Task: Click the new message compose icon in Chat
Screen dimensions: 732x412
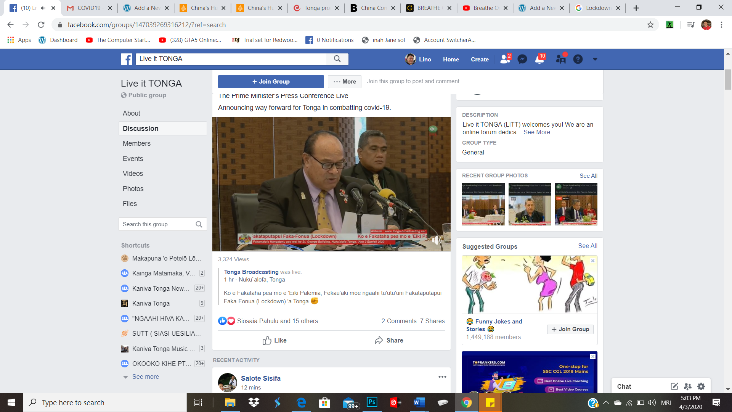Action: pos(674,386)
